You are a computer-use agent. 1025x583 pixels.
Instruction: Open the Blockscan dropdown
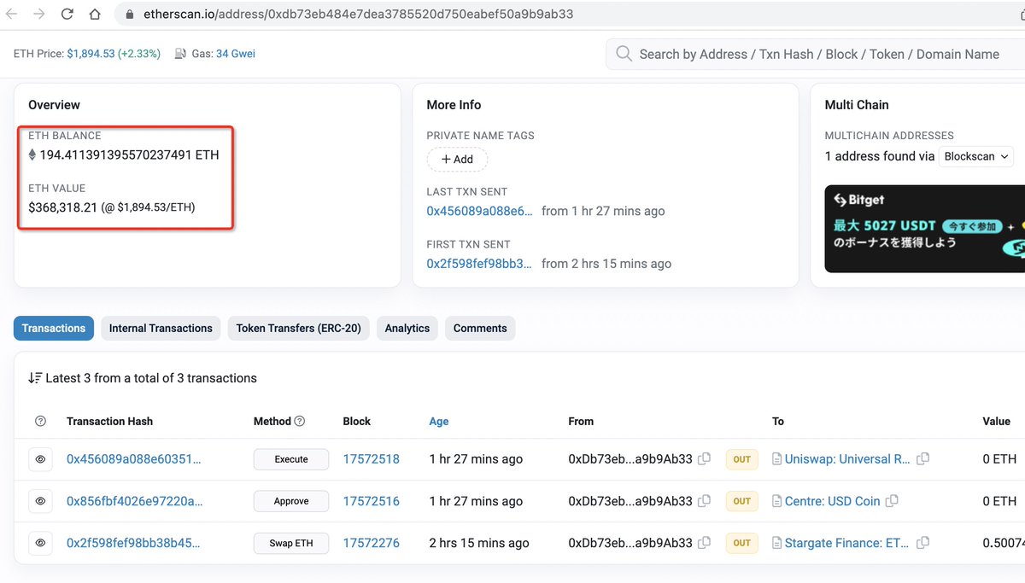click(975, 156)
